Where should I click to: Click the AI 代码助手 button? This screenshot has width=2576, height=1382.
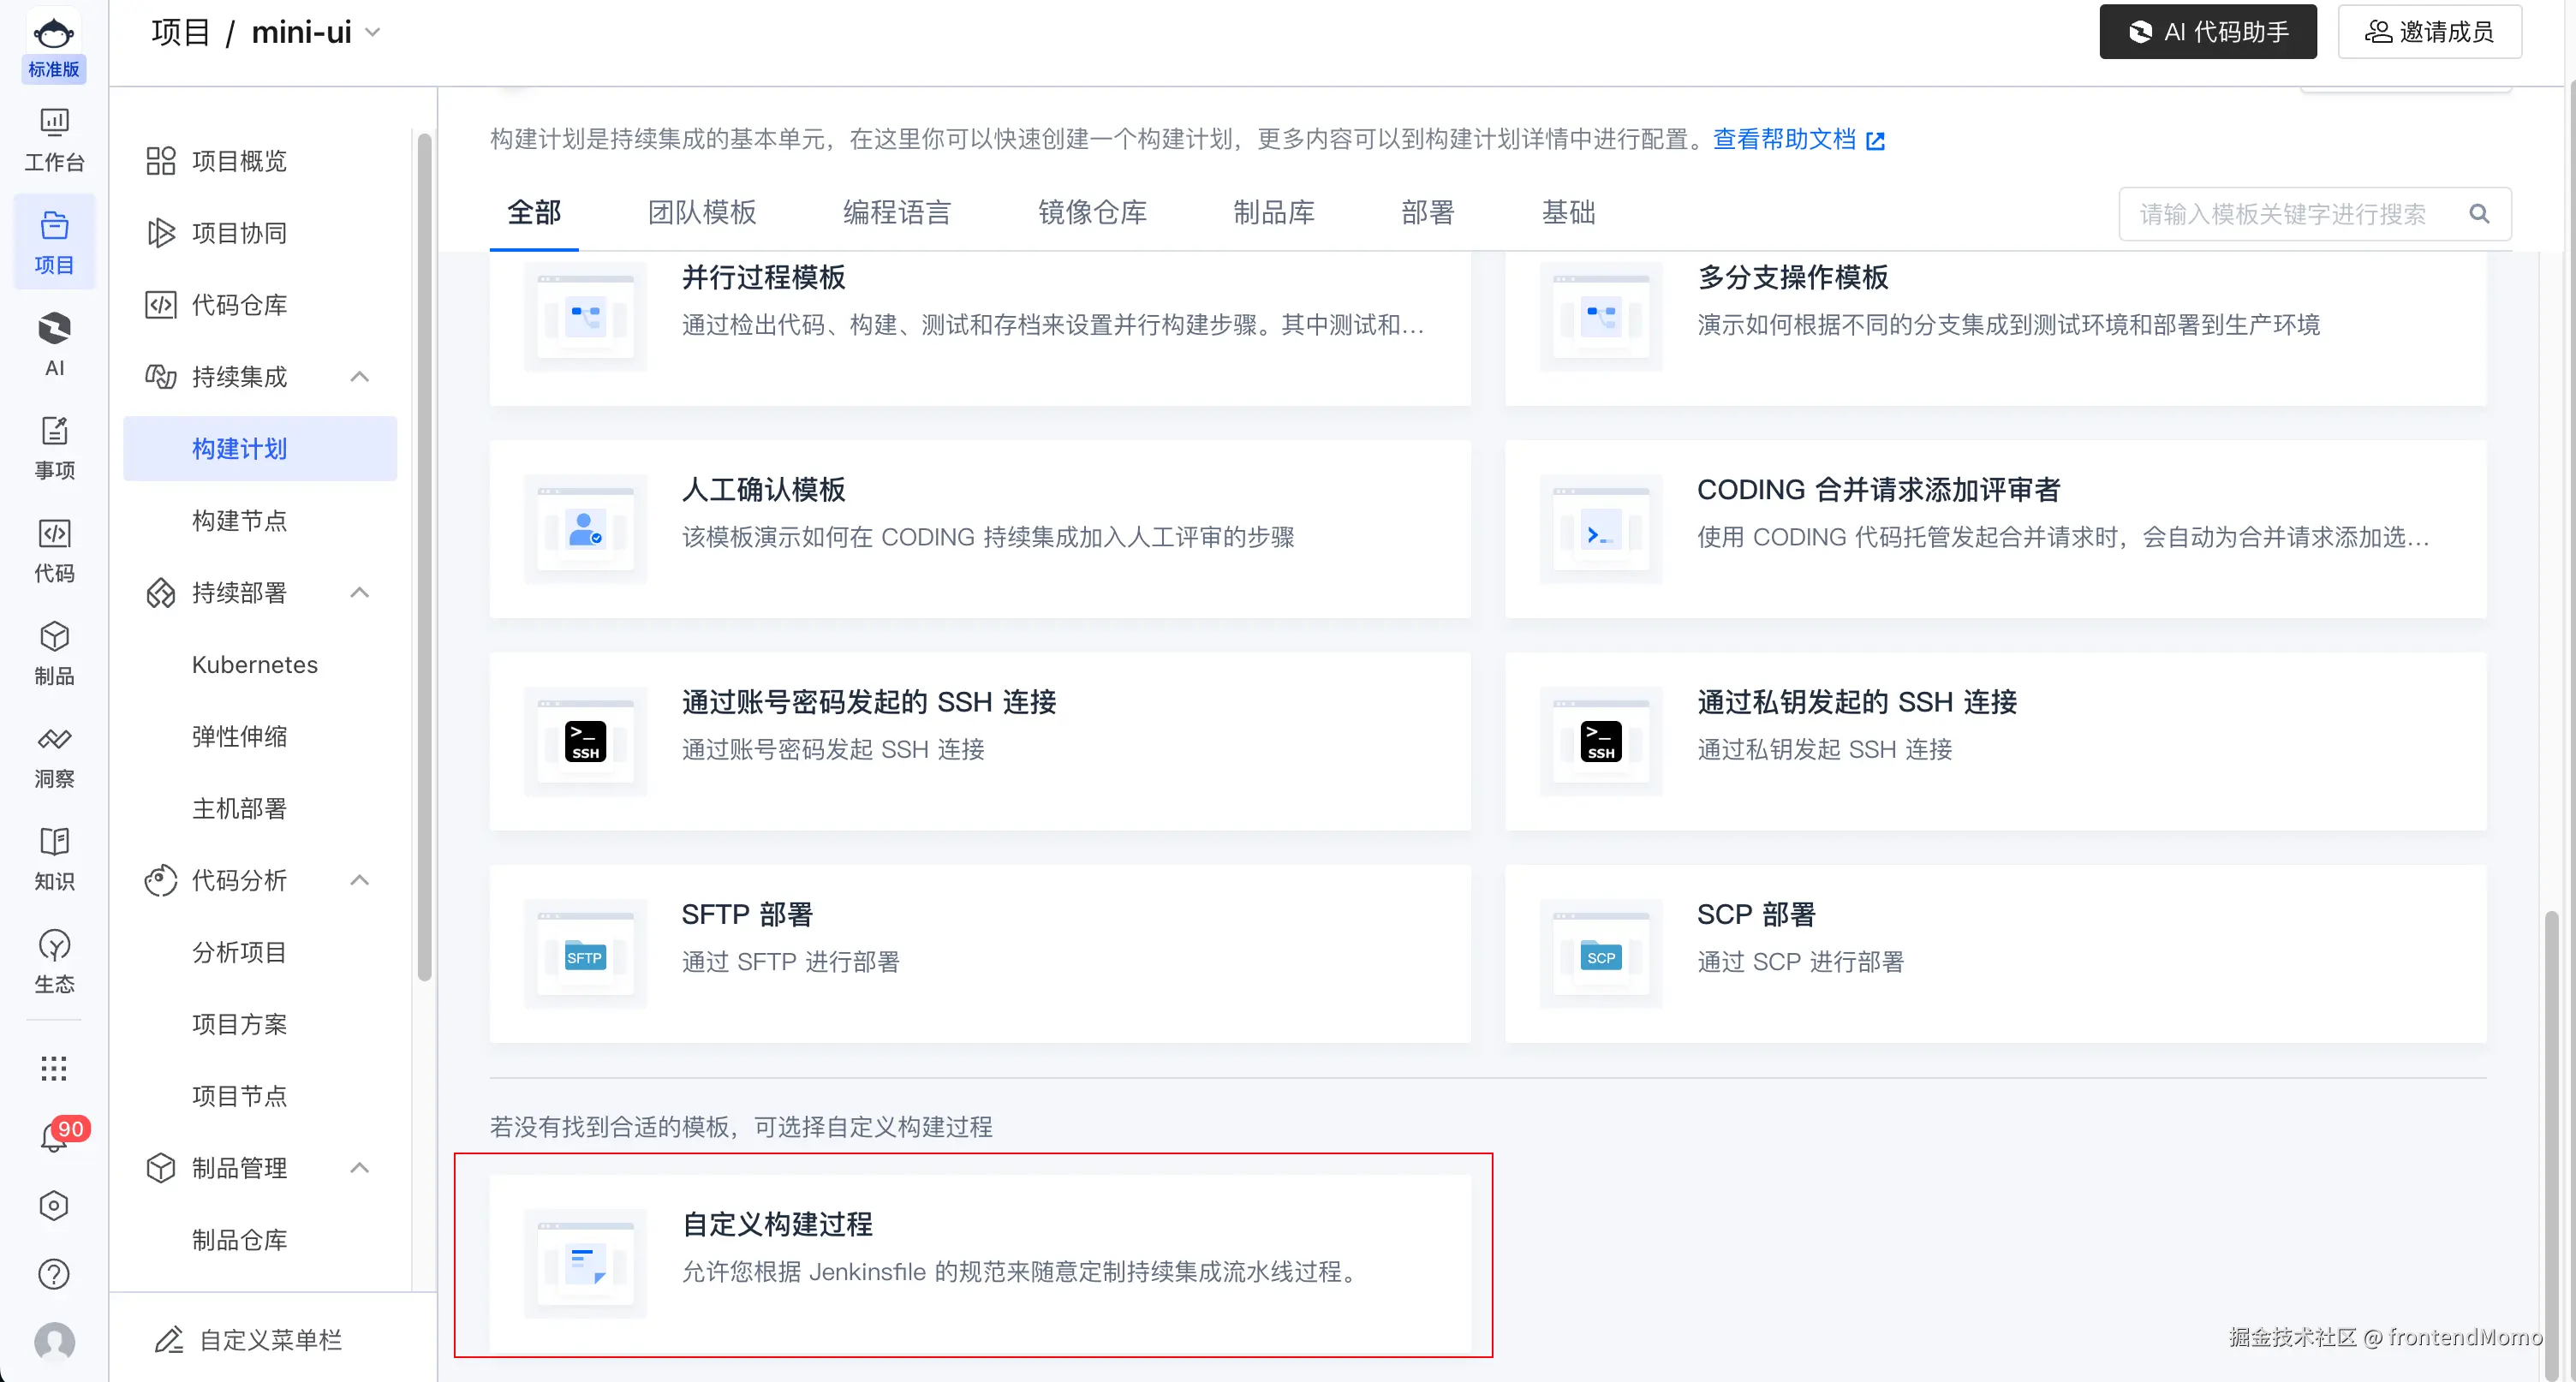pyautogui.click(x=2207, y=32)
